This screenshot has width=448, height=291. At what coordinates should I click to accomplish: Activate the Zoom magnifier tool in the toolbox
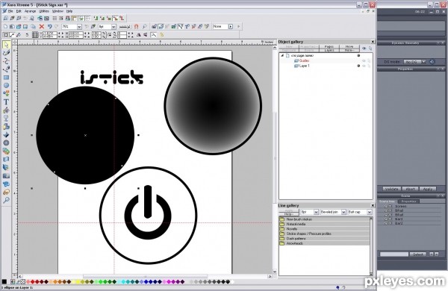(6, 200)
